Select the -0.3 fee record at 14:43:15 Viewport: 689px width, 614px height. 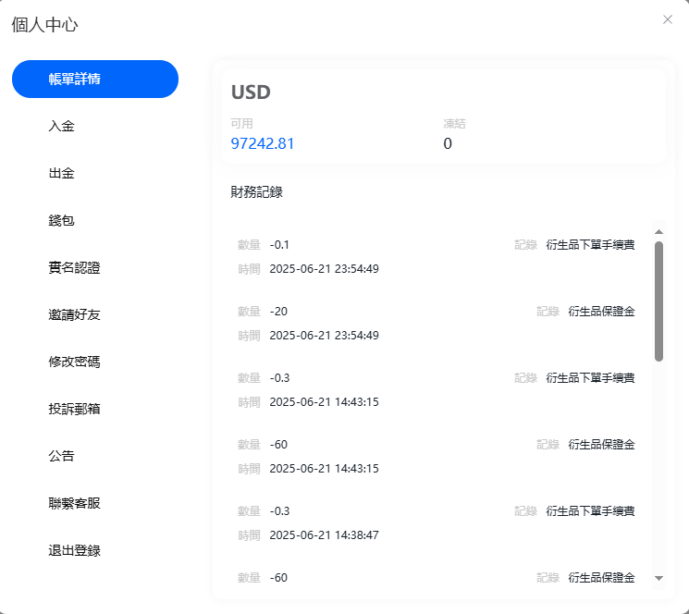pyautogui.click(x=436, y=389)
